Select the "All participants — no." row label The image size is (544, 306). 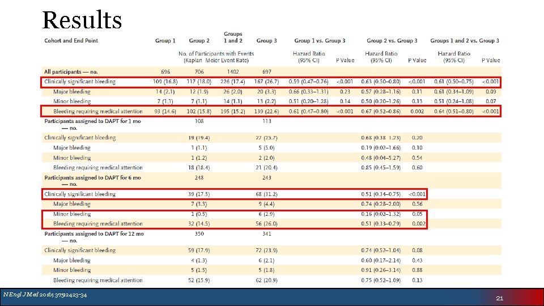[71, 72]
